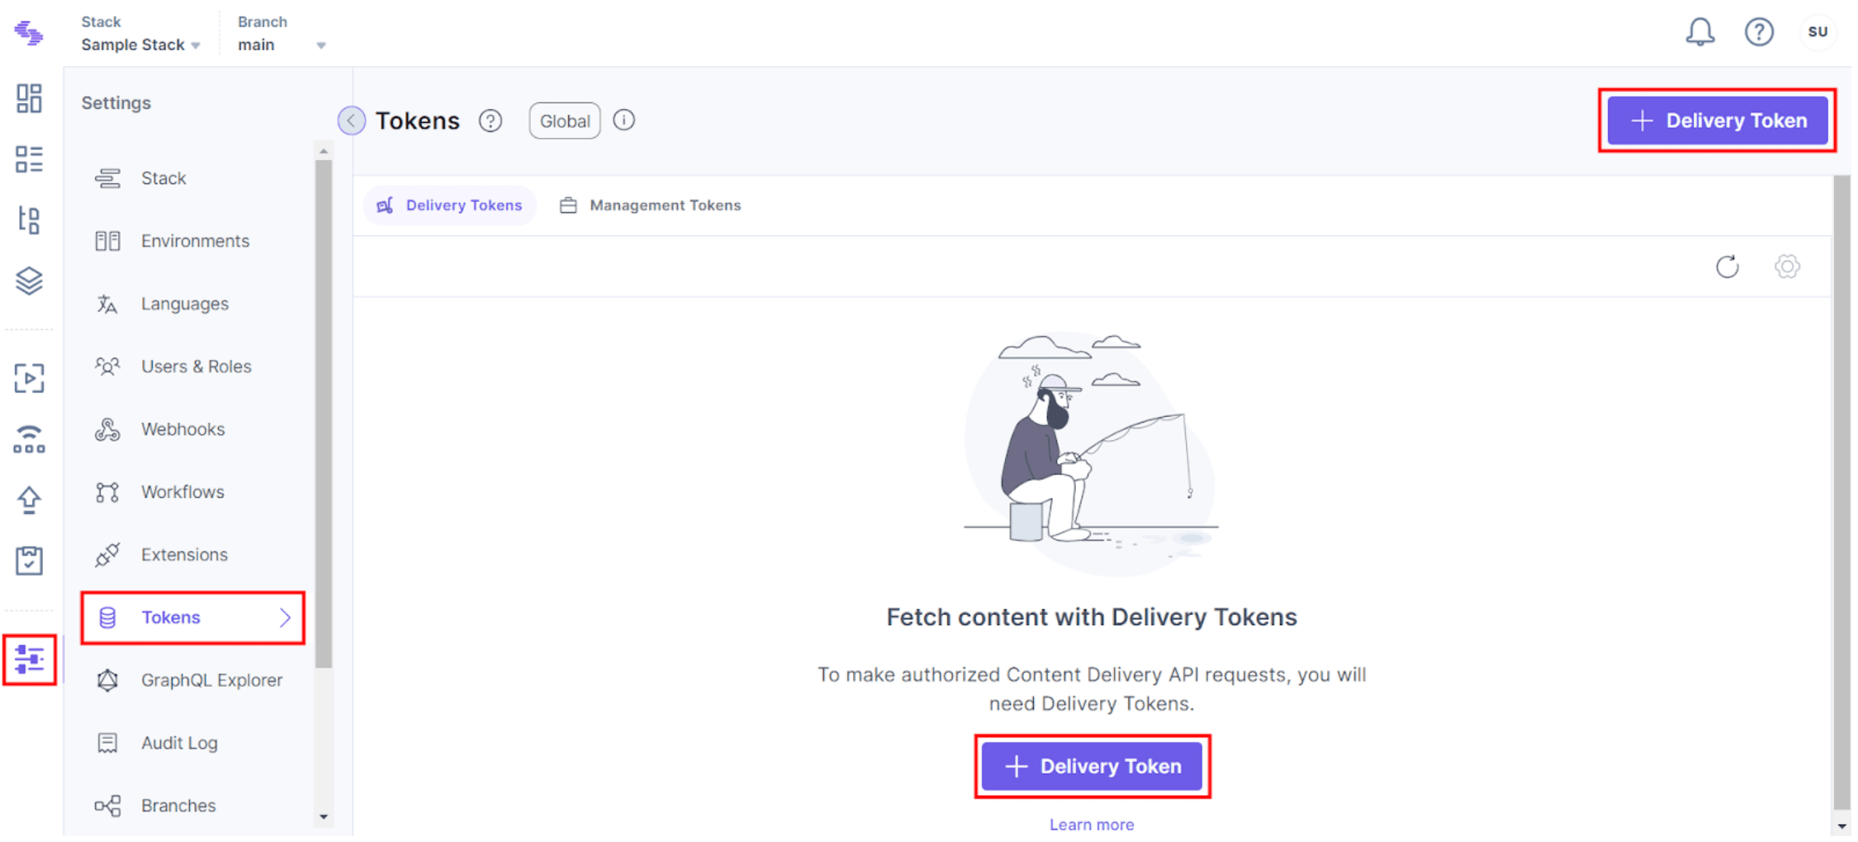The height and width of the screenshot is (842, 1858).
Task: Click the refresh icon in tokens list
Action: coord(1727,267)
